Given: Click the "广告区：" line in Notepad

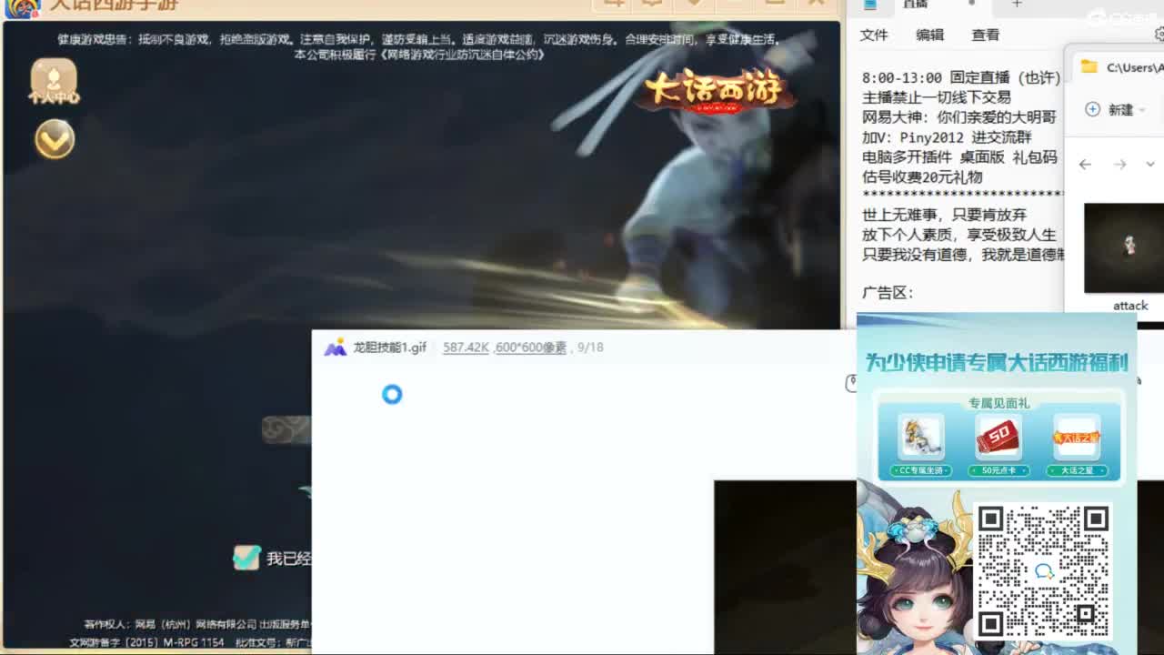Looking at the screenshot, I should [888, 293].
